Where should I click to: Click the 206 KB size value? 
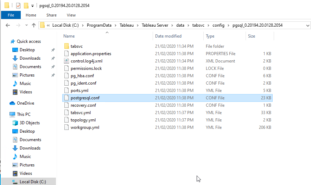pyautogui.click(x=265, y=127)
